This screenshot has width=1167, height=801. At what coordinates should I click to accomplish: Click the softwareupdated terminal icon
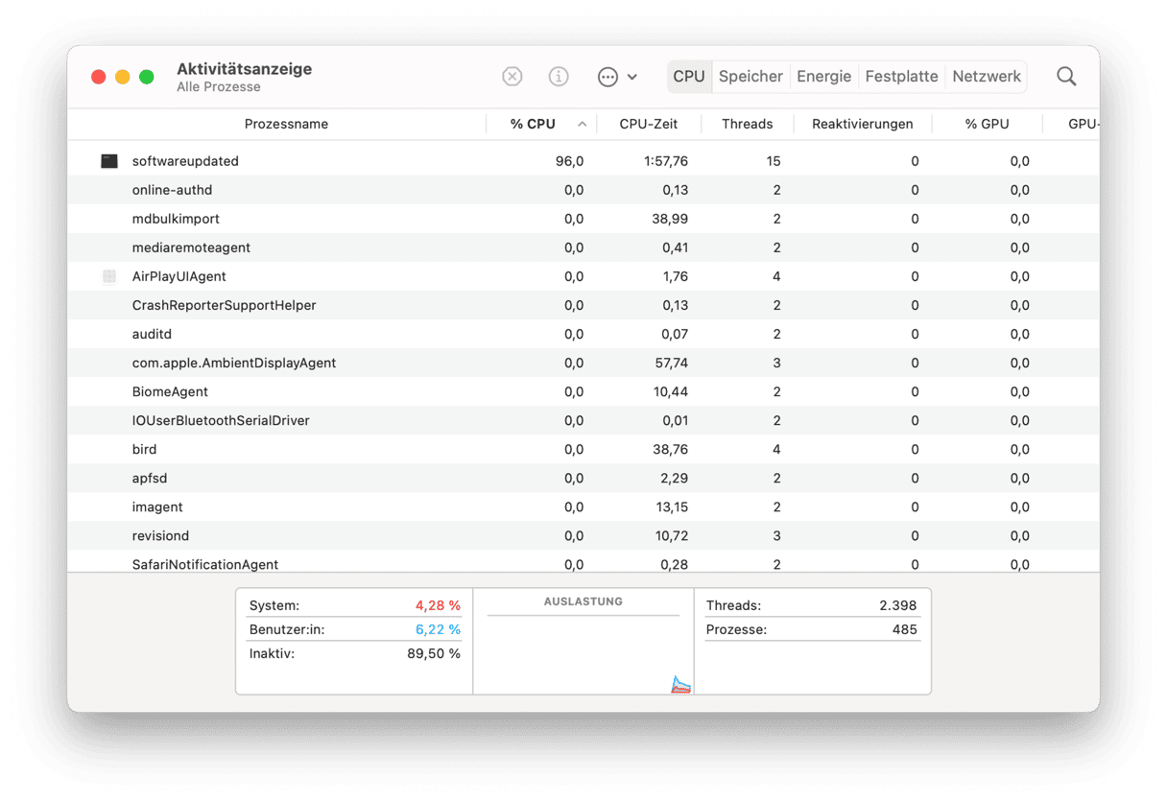coord(109,161)
